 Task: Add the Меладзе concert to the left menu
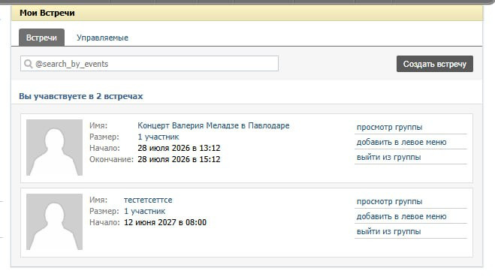(x=401, y=142)
